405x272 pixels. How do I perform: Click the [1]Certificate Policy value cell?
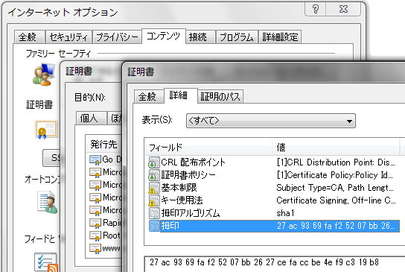coord(335,175)
